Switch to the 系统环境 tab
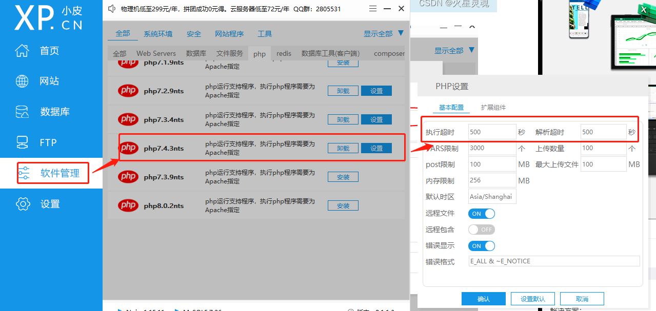The image size is (656, 311). (x=158, y=34)
